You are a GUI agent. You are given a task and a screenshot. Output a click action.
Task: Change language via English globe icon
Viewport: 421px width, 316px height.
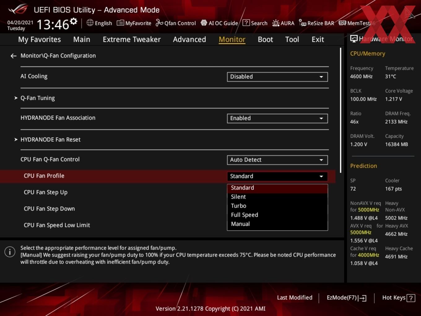pos(90,23)
